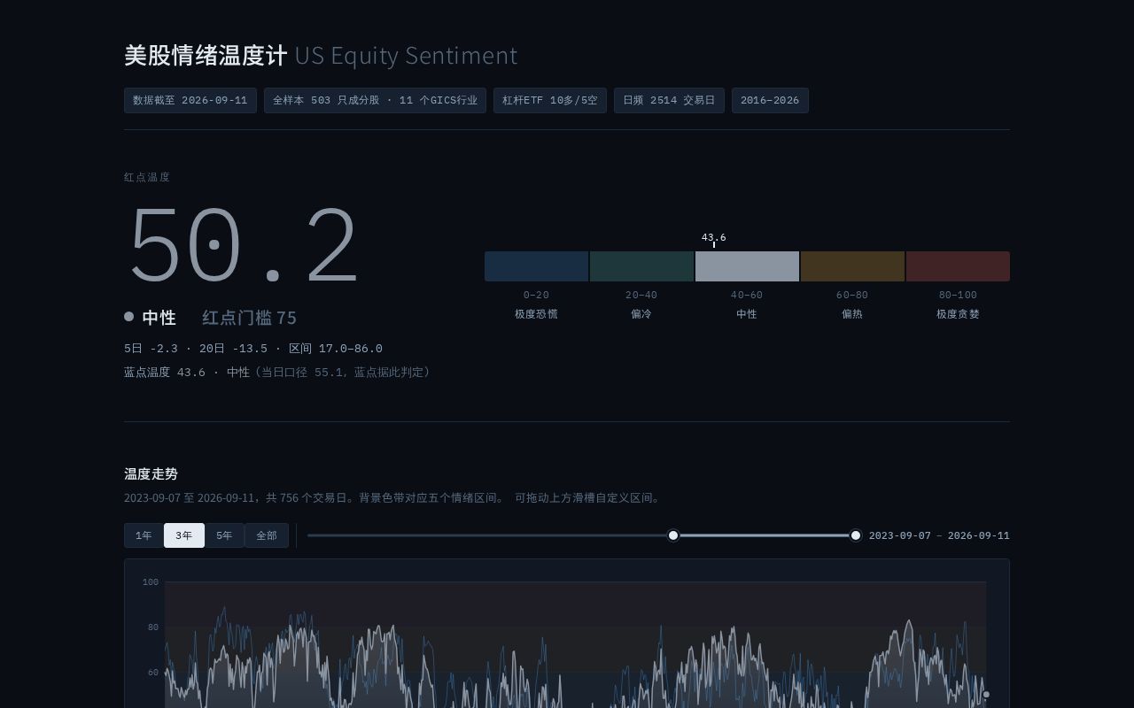Viewport: 1134px width, 708px height.
Task: Click the 全样本 503 只成分股 tag
Action: click(375, 100)
